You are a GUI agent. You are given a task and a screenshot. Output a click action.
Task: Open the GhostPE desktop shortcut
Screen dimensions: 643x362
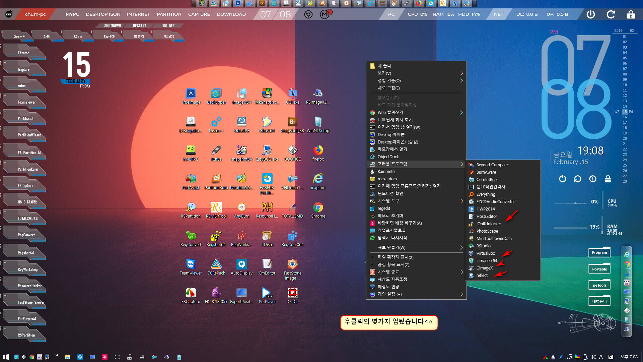pyautogui.click(x=241, y=125)
